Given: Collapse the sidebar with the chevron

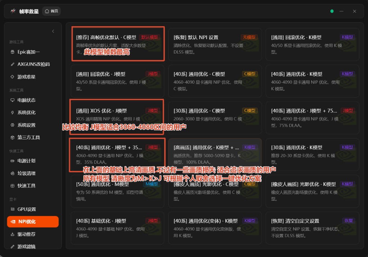Looking at the screenshot, I should click(x=53, y=31).
